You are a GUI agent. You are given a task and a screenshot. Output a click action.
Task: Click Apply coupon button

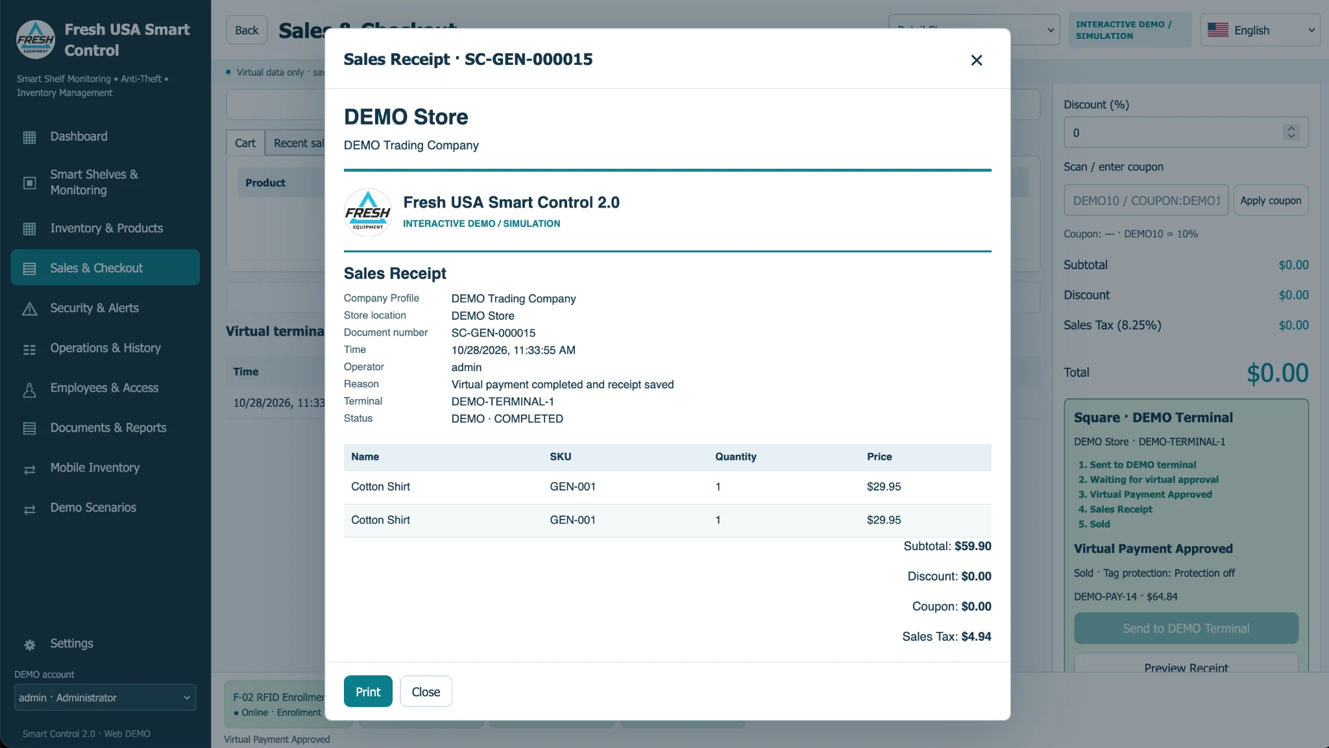pyautogui.click(x=1271, y=200)
